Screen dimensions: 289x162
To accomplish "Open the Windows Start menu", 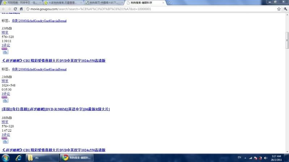I will click(x=6, y=158).
